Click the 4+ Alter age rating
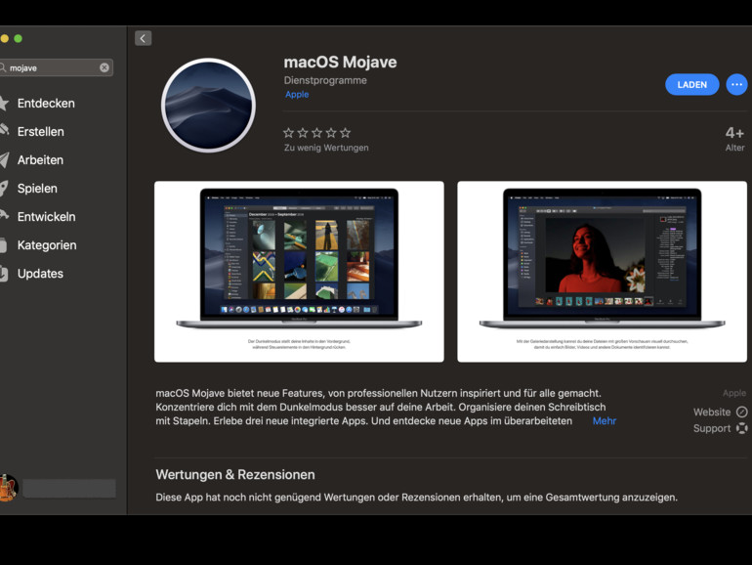The height and width of the screenshot is (565, 752). click(x=734, y=138)
